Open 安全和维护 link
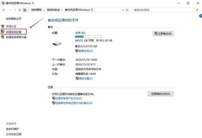 coord(12,129)
